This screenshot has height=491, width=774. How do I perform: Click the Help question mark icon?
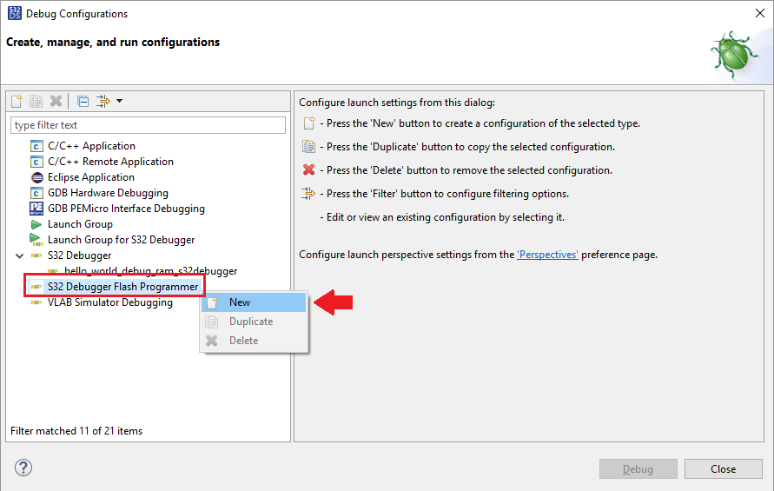[x=23, y=468]
